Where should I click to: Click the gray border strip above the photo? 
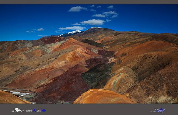pyautogui.click(x=89, y=2)
